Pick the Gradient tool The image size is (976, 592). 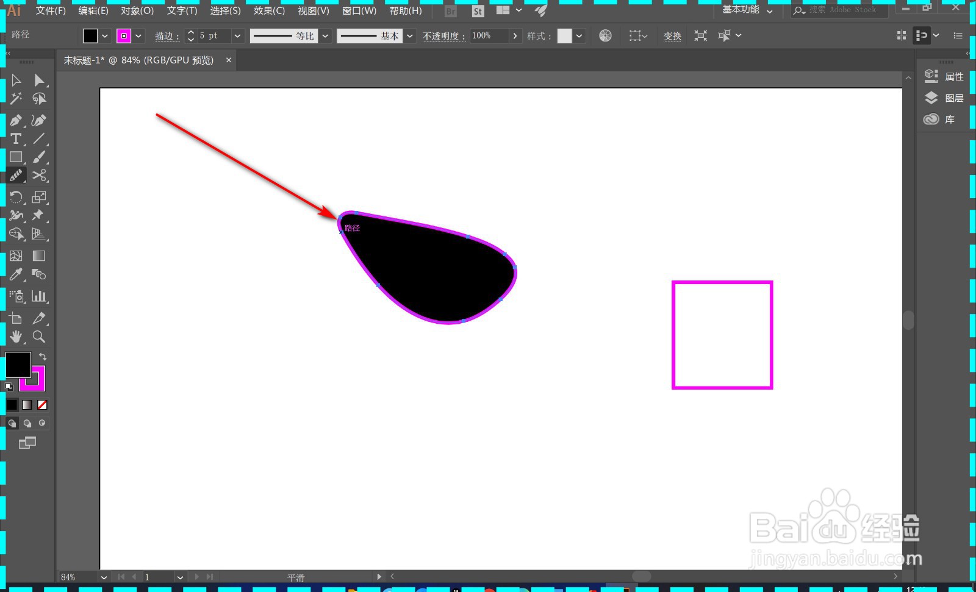39,256
